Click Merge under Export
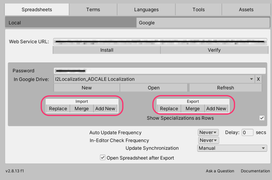 (x=193, y=109)
